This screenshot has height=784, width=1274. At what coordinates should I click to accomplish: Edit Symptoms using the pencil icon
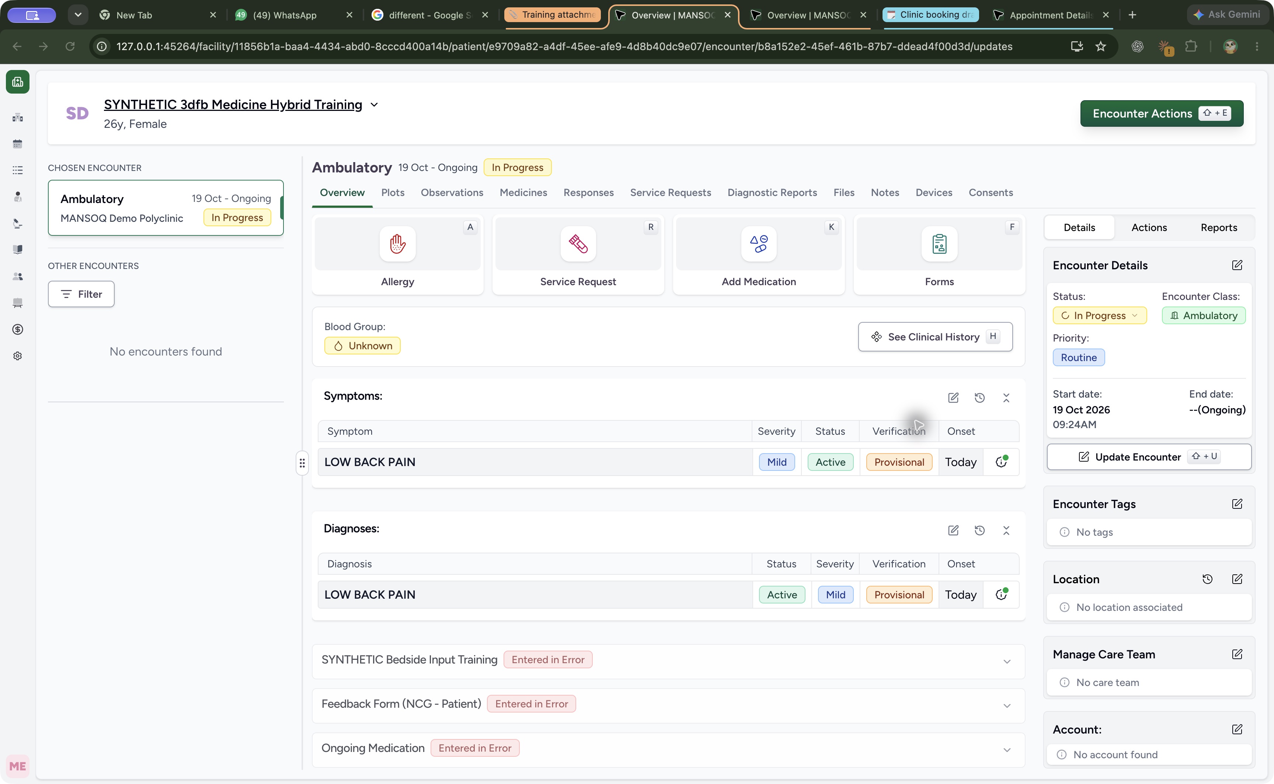pyautogui.click(x=953, y=398)
